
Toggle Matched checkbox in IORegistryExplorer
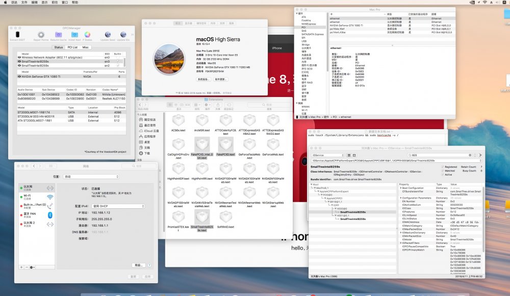point(443,170)
